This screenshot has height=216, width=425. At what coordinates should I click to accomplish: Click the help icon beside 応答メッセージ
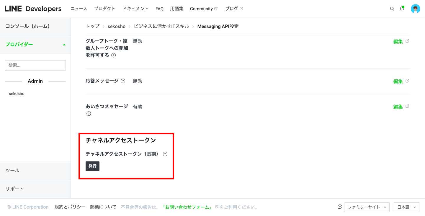tap(123, 81)
